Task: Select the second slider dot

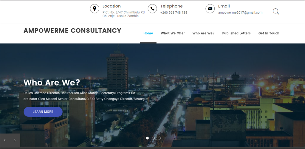Action: pyautogui.click(x=153, y=138)
